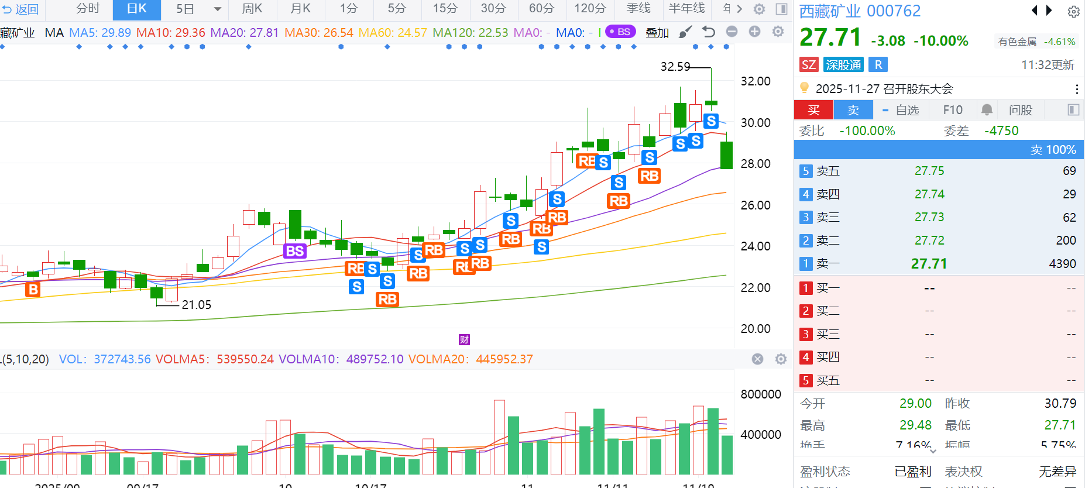The image size is (1085, 488).
Task: Click the red 买 buy button
Action: click(x=814, y=110)
